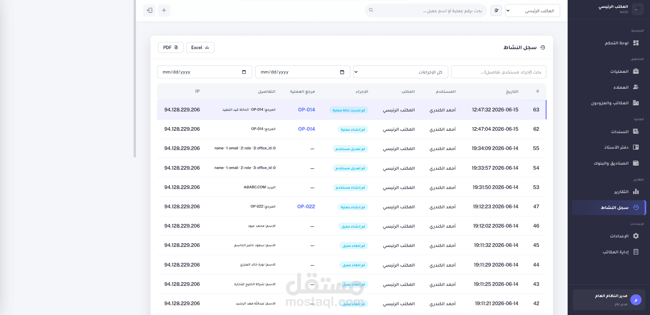Image resolution: width=650 pixels, height=315 pixels.
Task: Click the timestamp 19:11:29 2026-06-14
Action: pos(496,265)
